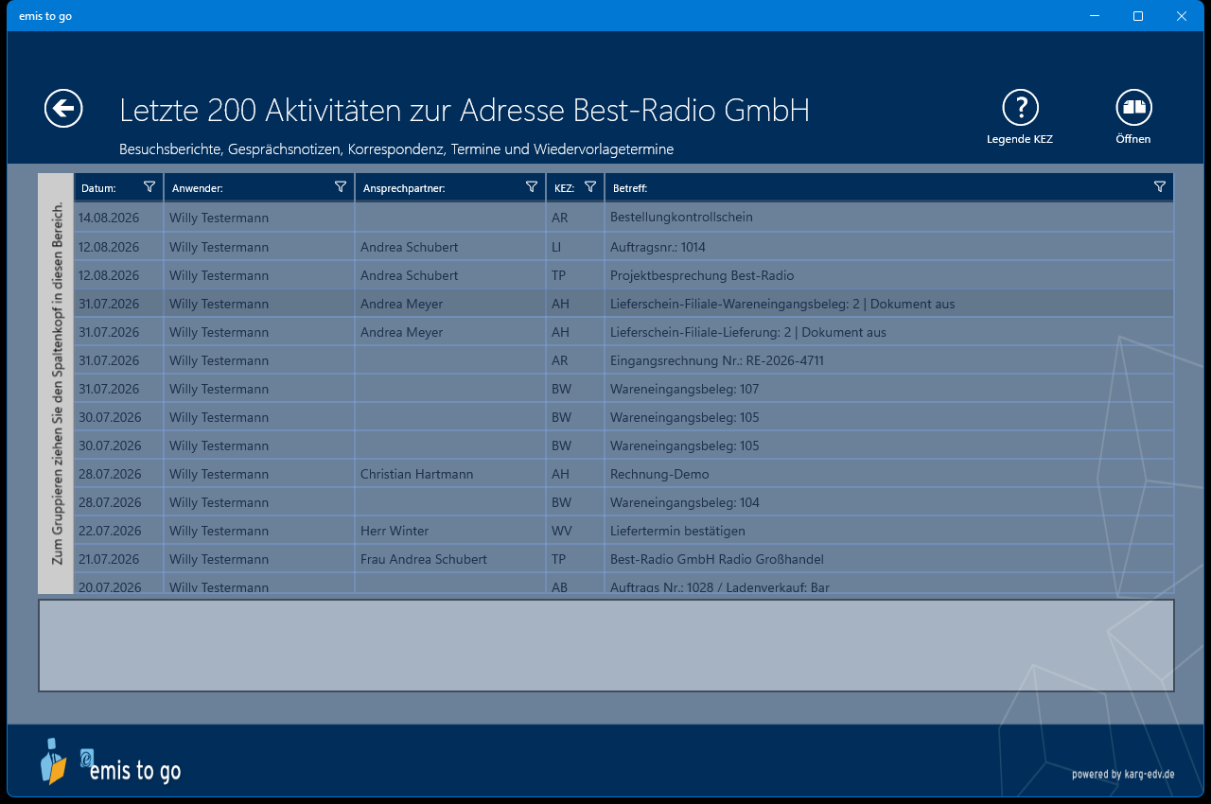Select the row Auftragsnr.: 1014
1211x804 pixels.
(623, 247)
